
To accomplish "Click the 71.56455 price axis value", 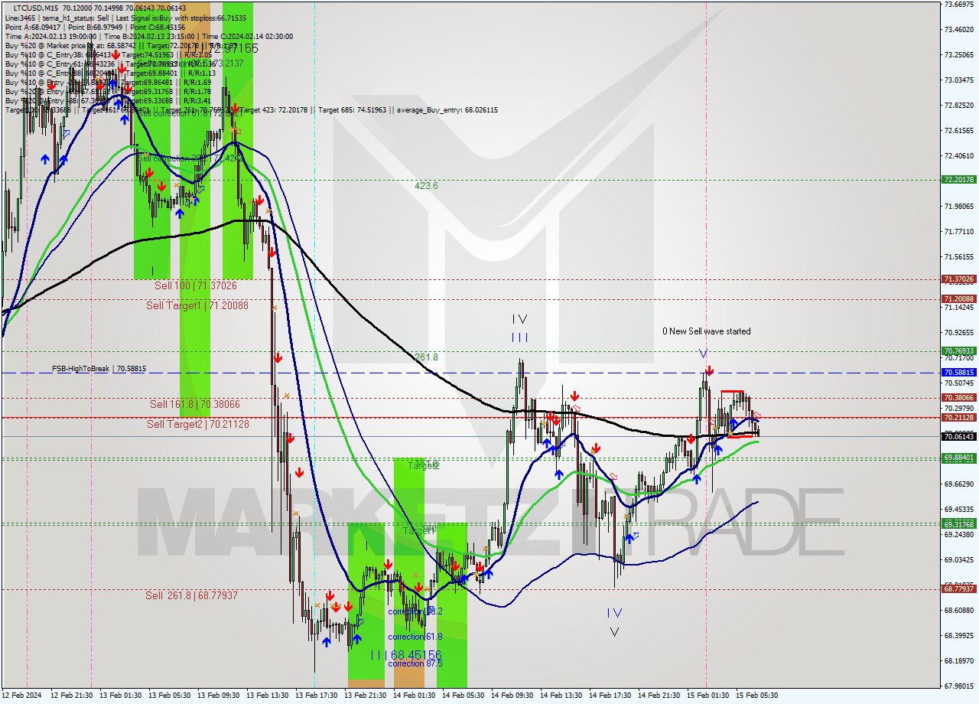I will pos(958,257).
